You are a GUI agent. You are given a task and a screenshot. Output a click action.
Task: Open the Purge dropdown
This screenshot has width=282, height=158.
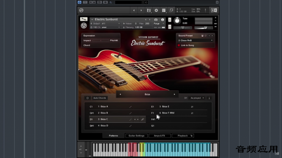[x=159, y=24]
